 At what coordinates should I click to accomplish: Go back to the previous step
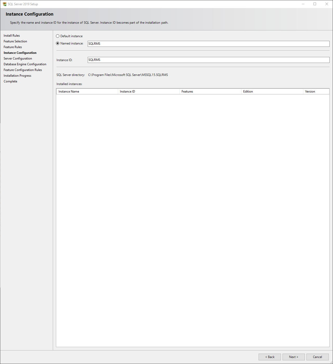point(270,357)
